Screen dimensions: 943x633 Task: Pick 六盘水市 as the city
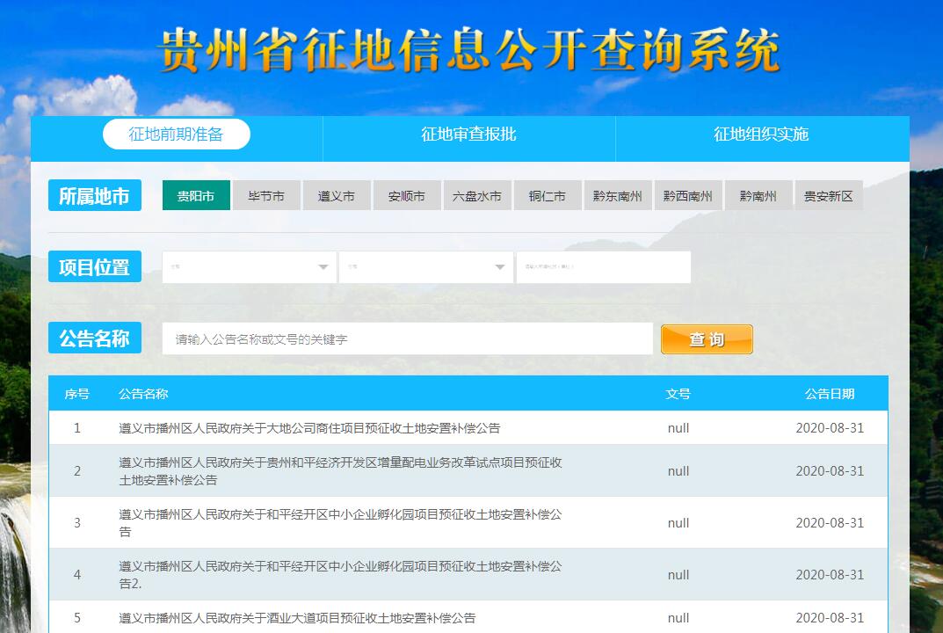tap(477, 195)
